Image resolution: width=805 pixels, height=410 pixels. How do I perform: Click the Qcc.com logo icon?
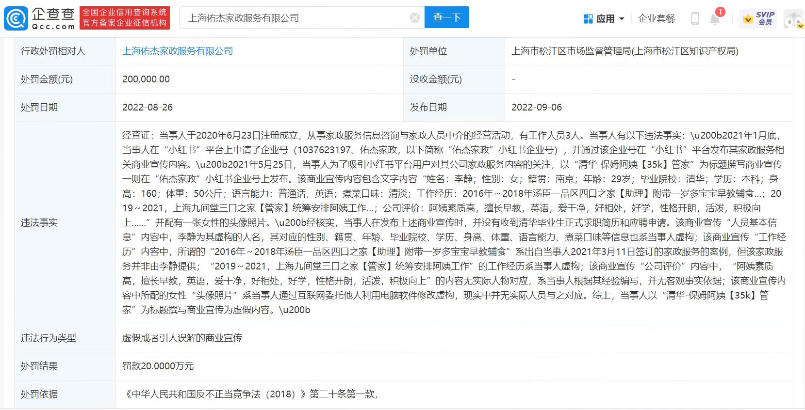(x=16, y=18)
